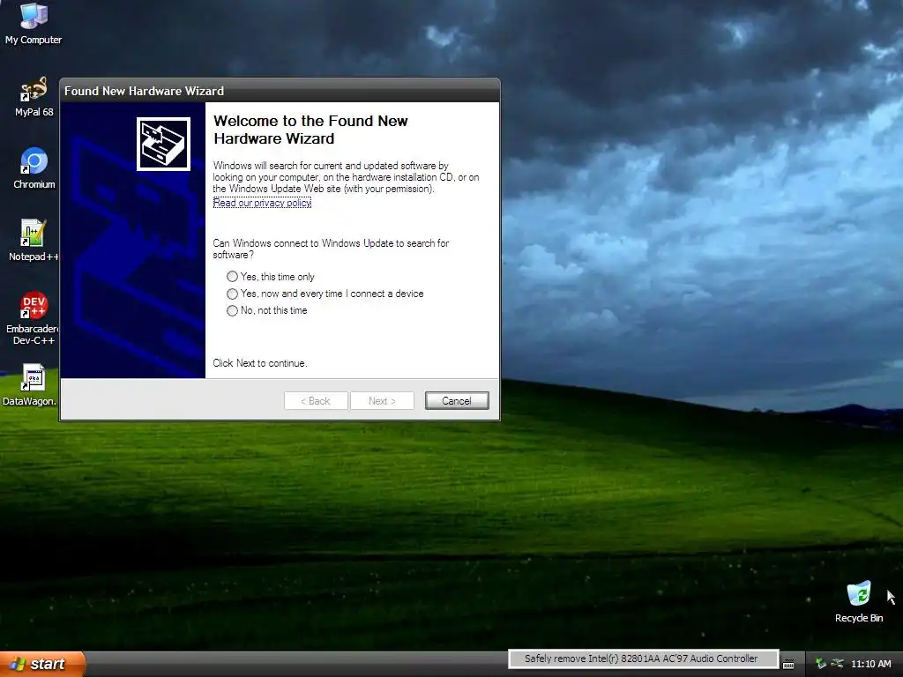Select the Recycle Bin icon
Screen dimensions: 903x677
[x=859, y=601]
